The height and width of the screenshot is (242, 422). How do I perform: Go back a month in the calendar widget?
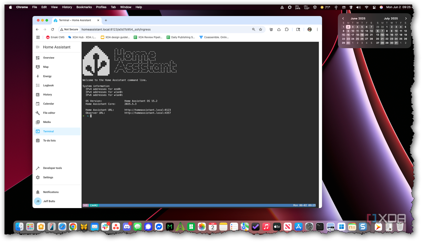tap(343, 18)
